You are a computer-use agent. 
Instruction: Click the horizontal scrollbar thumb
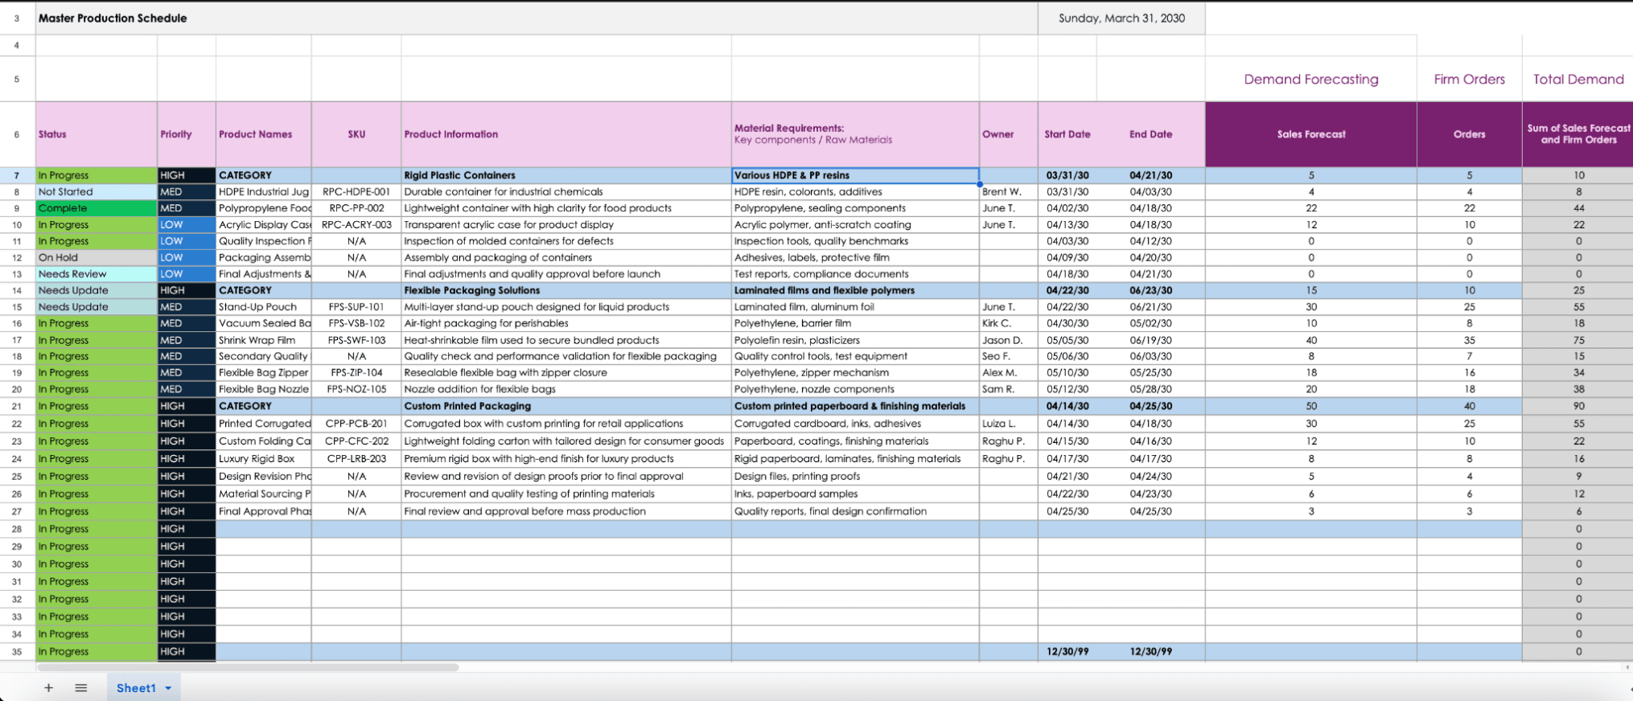tap(248, 667)
